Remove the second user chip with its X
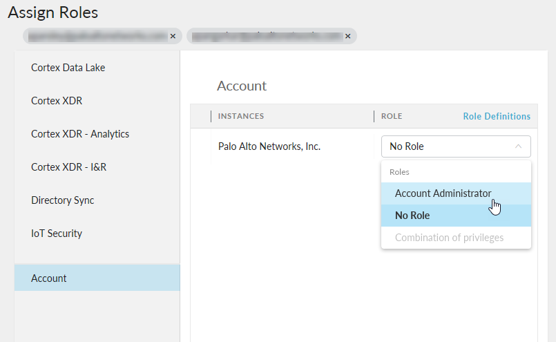Image resolution: width=556 pixels, height=342 pixels. pos(347,36)
